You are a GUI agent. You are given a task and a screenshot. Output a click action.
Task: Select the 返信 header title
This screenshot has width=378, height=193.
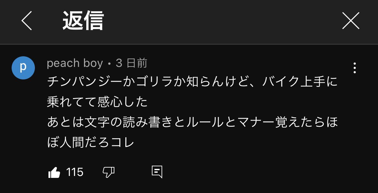click(x=83, y=21)
